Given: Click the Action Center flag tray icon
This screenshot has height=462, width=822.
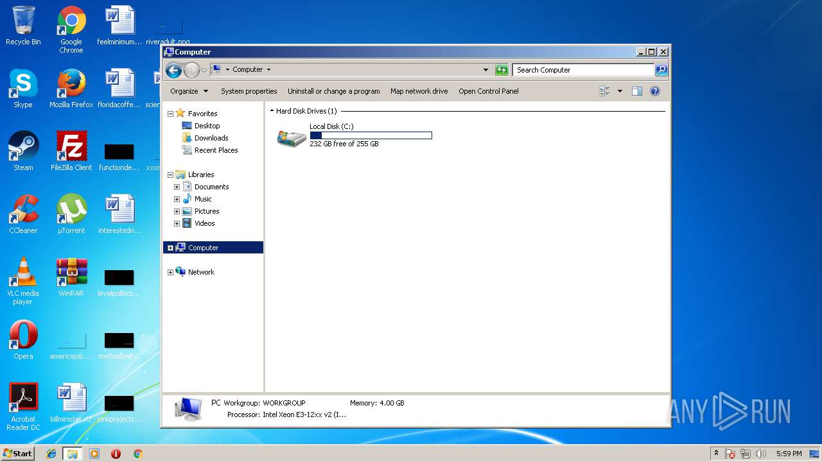Looking at the screenshot, I should point(730,454).
